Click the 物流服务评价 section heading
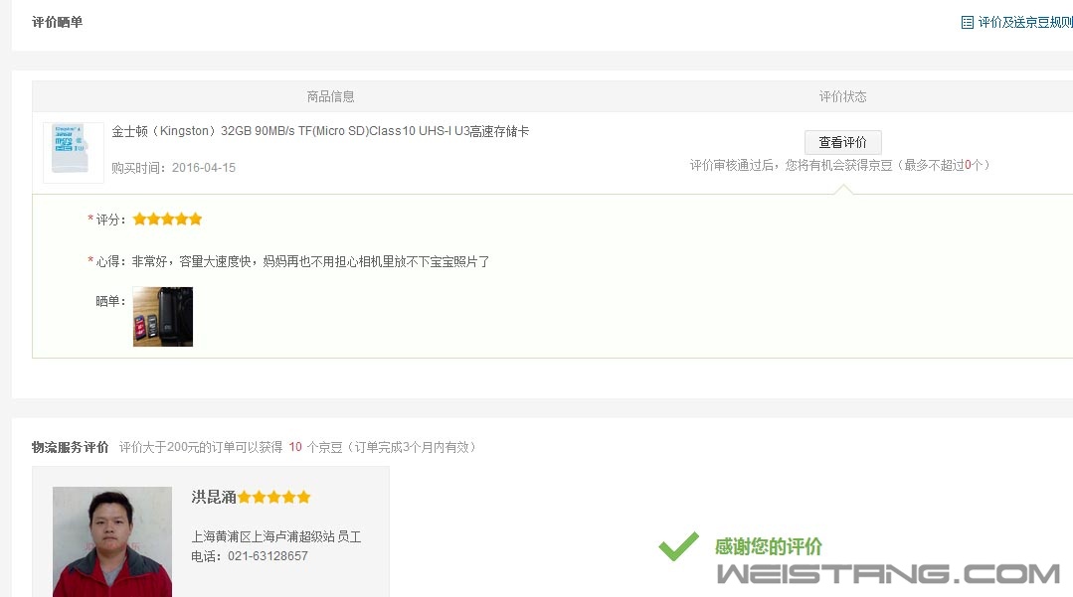This screenshot has height=597, width=1073. click(x=70, y=447)
